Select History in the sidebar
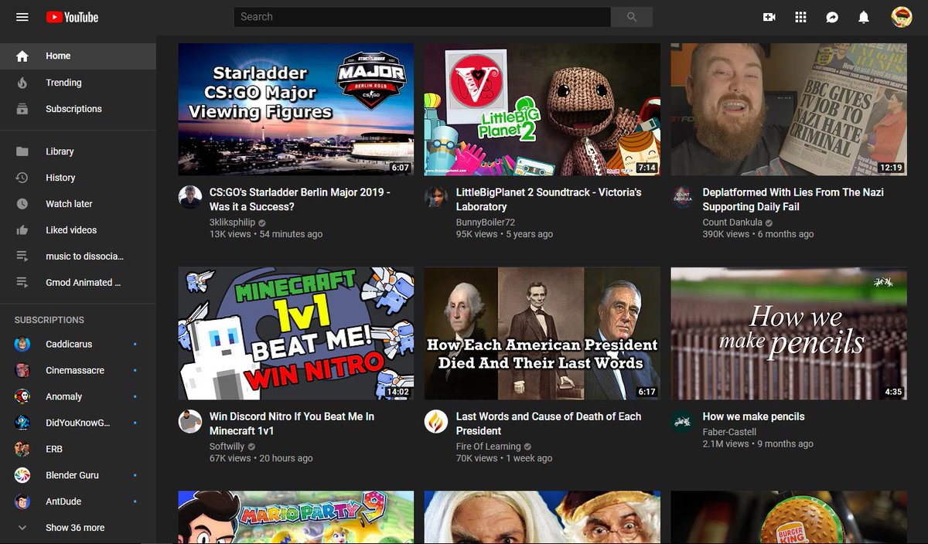 78,178
